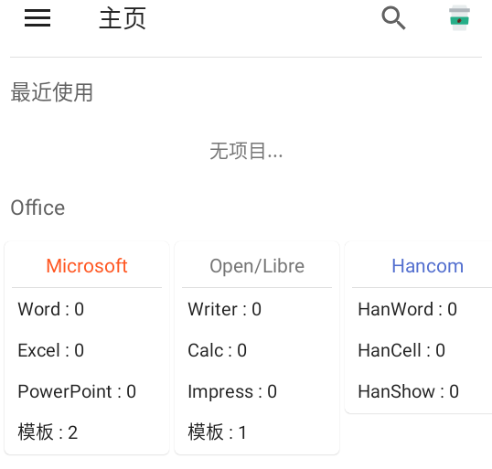Select Impress : 0 entry
Image resolution: width=492 pixels, height=469 pixels.
click(232, 391)
